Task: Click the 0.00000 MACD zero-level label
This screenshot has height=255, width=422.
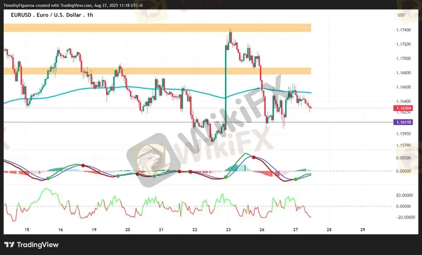Action: pos(403,171)
